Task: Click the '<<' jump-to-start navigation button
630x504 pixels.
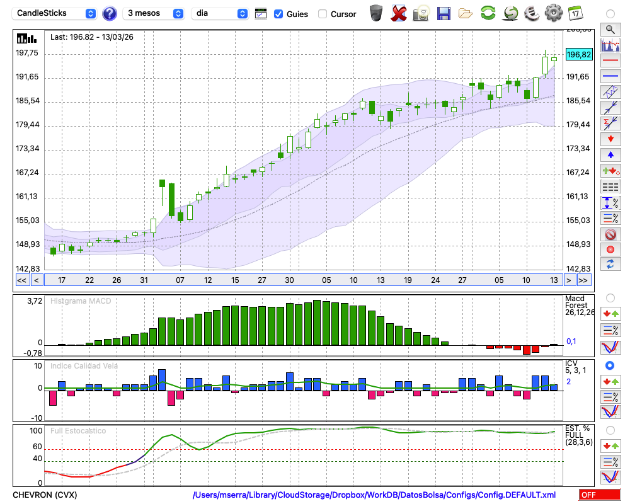Action: pos(21,280)
